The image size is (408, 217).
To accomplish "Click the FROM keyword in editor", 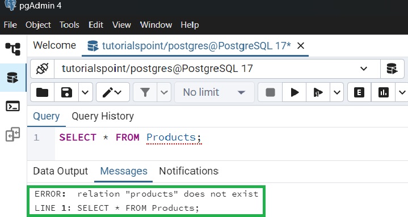I will pyautogui.click(x=128, y=138).
